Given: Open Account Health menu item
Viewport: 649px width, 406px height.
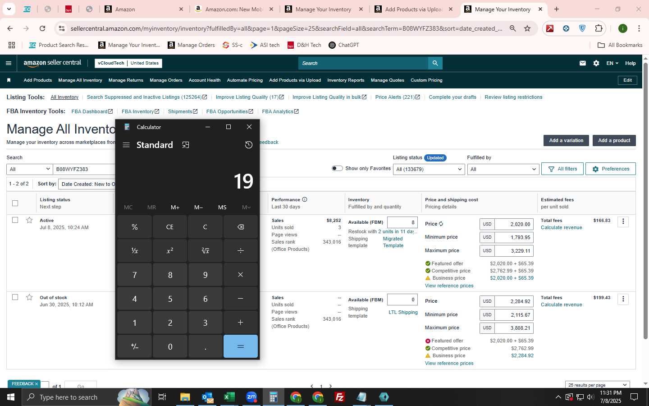Looking at the screenshot, I should [205, 80].
